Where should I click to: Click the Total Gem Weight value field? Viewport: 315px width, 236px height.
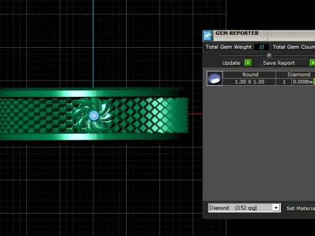[261, 47]
